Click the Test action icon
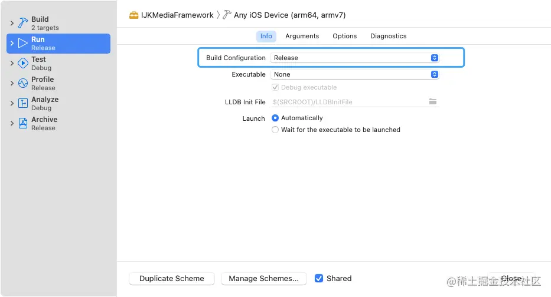The width and height of the screenshot is (551, 297). [23, 63]
